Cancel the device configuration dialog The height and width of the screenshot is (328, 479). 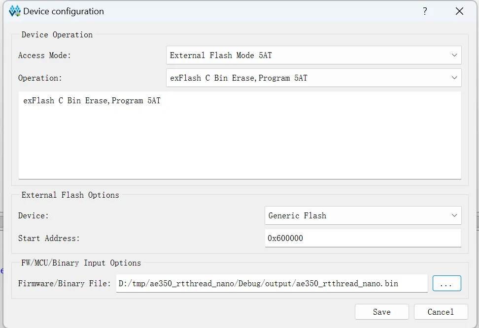coord(441,312)
